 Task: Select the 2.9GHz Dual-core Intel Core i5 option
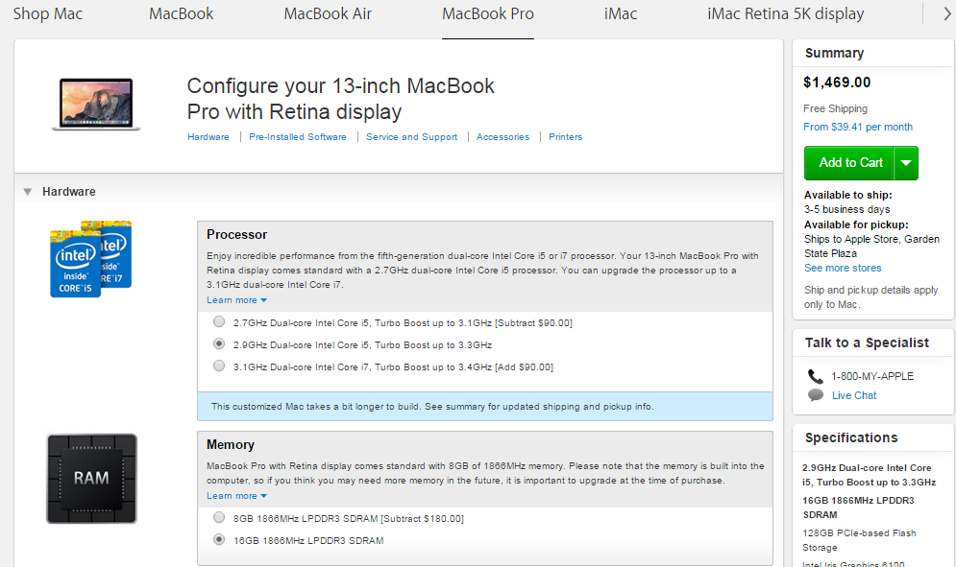tap(219, 344)
